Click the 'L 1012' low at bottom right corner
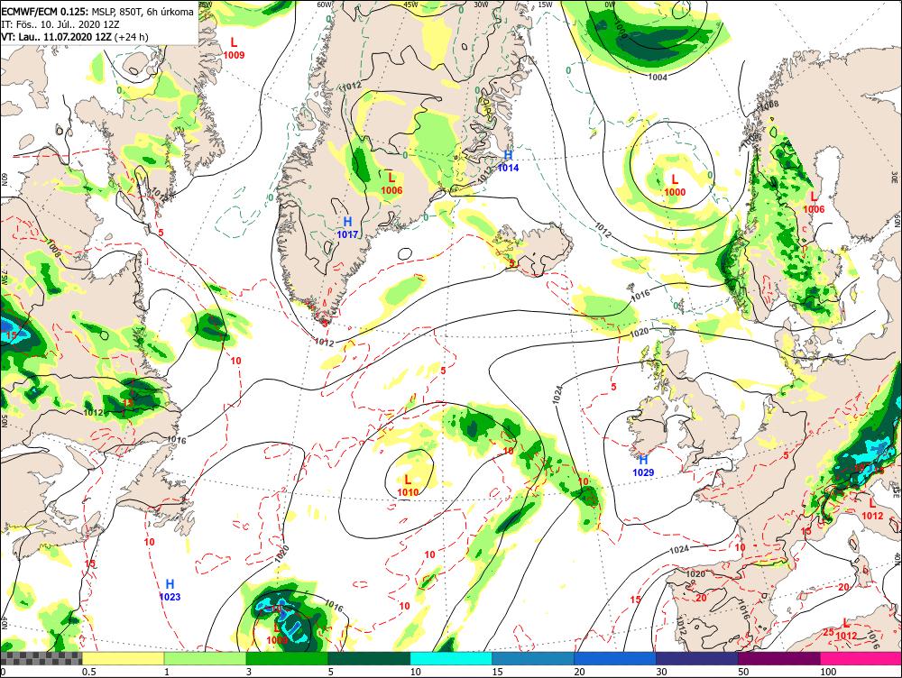Image resolution: width=902 pixels, height=678 pixels. 846,629
